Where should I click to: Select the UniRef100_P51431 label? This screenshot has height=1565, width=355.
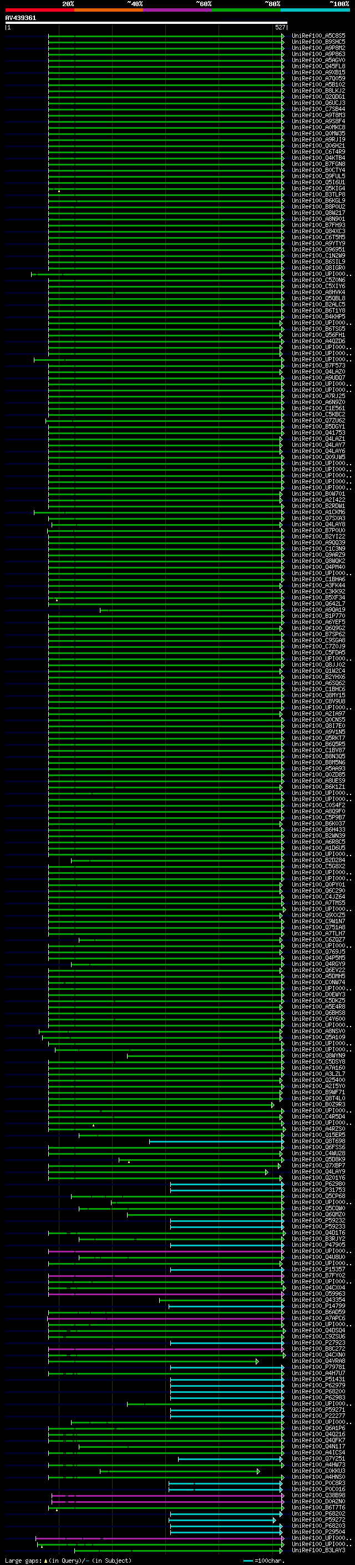click(x=318, y=1379)
